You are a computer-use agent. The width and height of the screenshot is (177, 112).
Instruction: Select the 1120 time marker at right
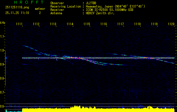click(171, 24)
